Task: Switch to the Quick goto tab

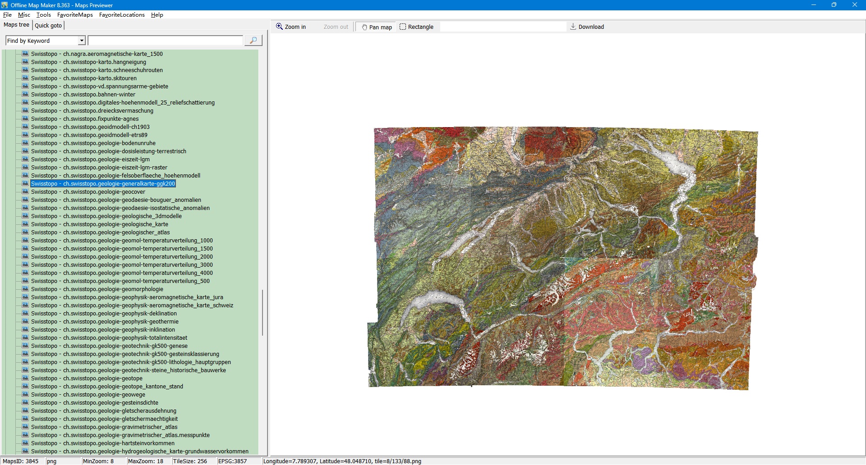Action: click(48, 26)
